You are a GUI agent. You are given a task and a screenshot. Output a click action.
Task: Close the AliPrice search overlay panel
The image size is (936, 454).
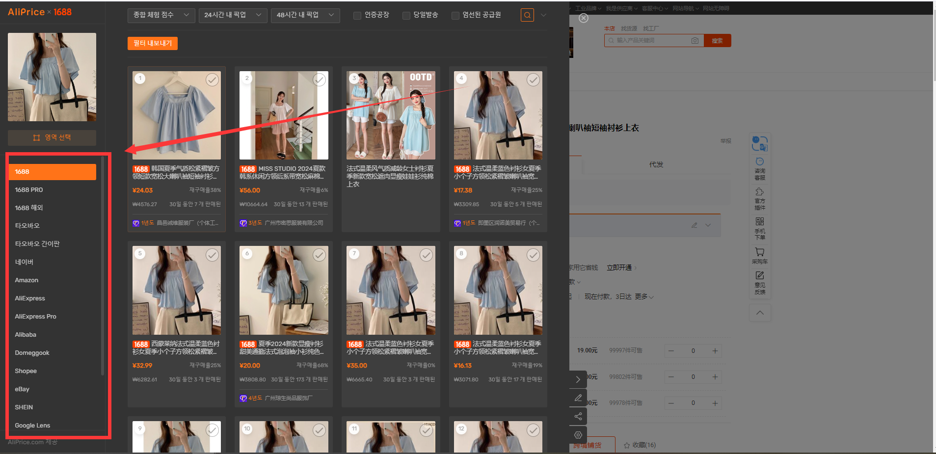583,18
